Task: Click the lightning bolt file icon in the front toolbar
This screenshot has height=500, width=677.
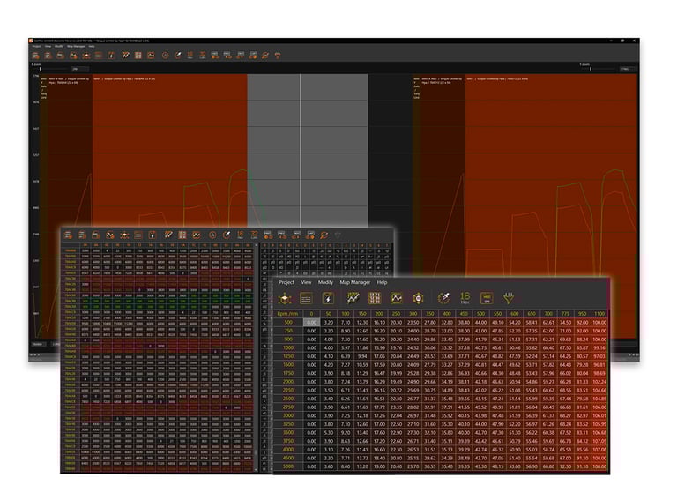Action: [x=328, y=298]
